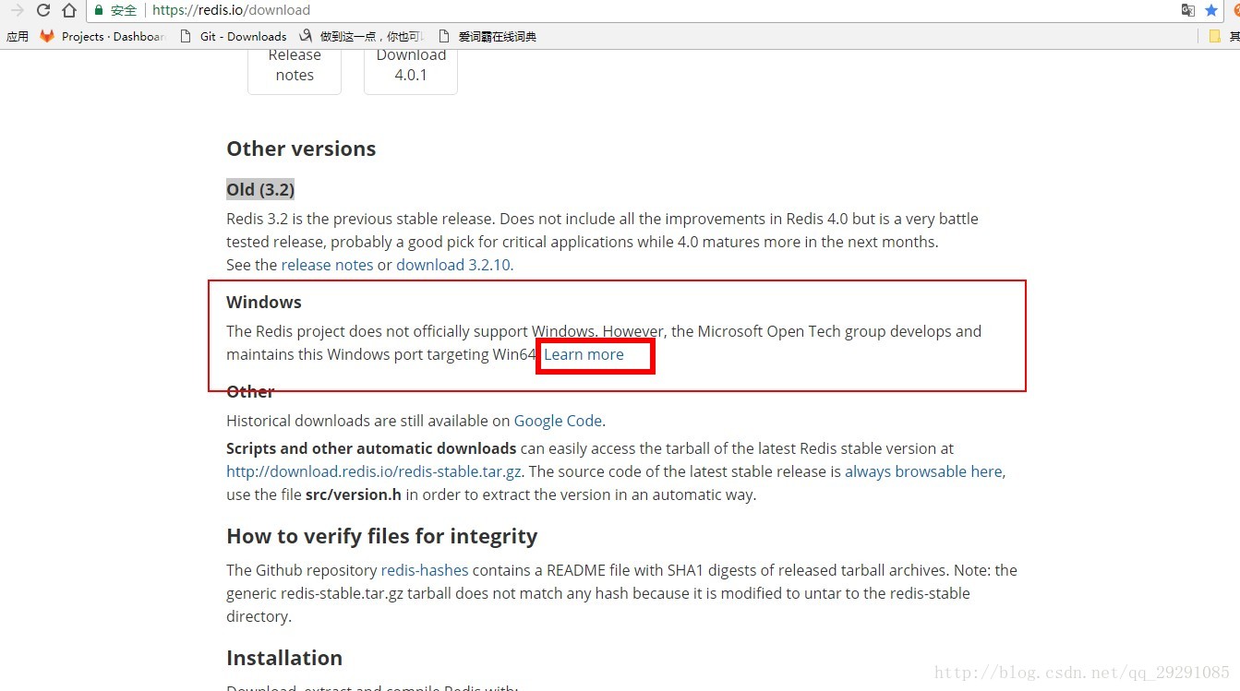1240x691 pixels.
Task: Click the download 3.2.10 link
Action: [x=453, y=265]
